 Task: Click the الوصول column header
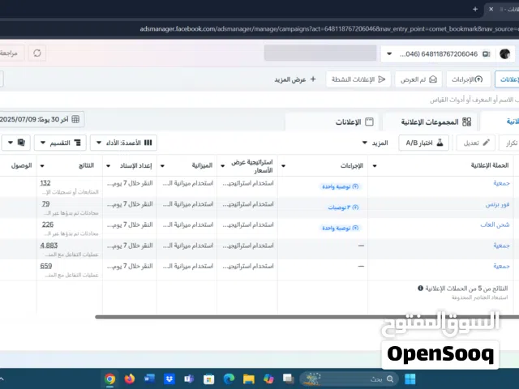pyautogui.click(x=22, y=165)
